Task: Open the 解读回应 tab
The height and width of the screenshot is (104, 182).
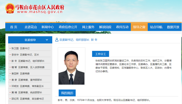Action: pyautogui.click(x=105, y=27)
